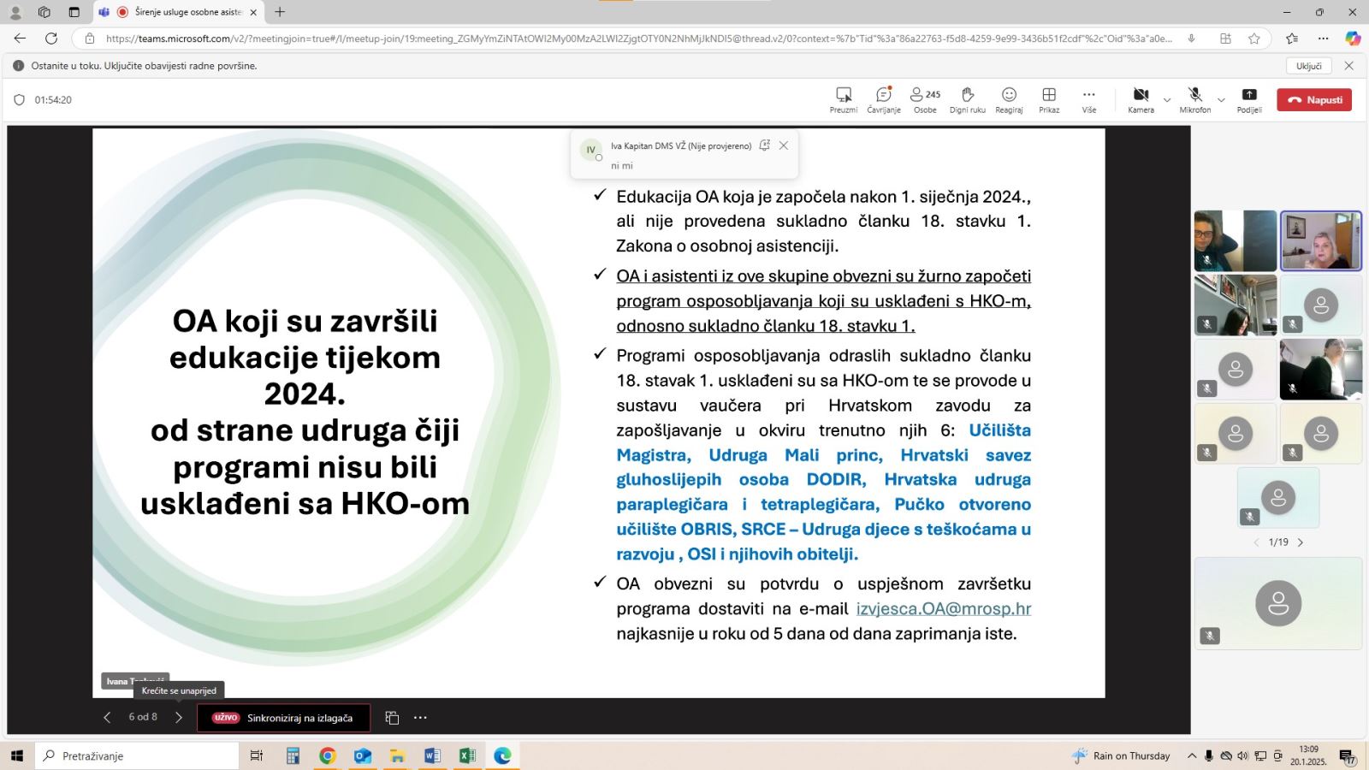Open the browser profile icon
1369x770 pixels.
click(x=15, y=12)
